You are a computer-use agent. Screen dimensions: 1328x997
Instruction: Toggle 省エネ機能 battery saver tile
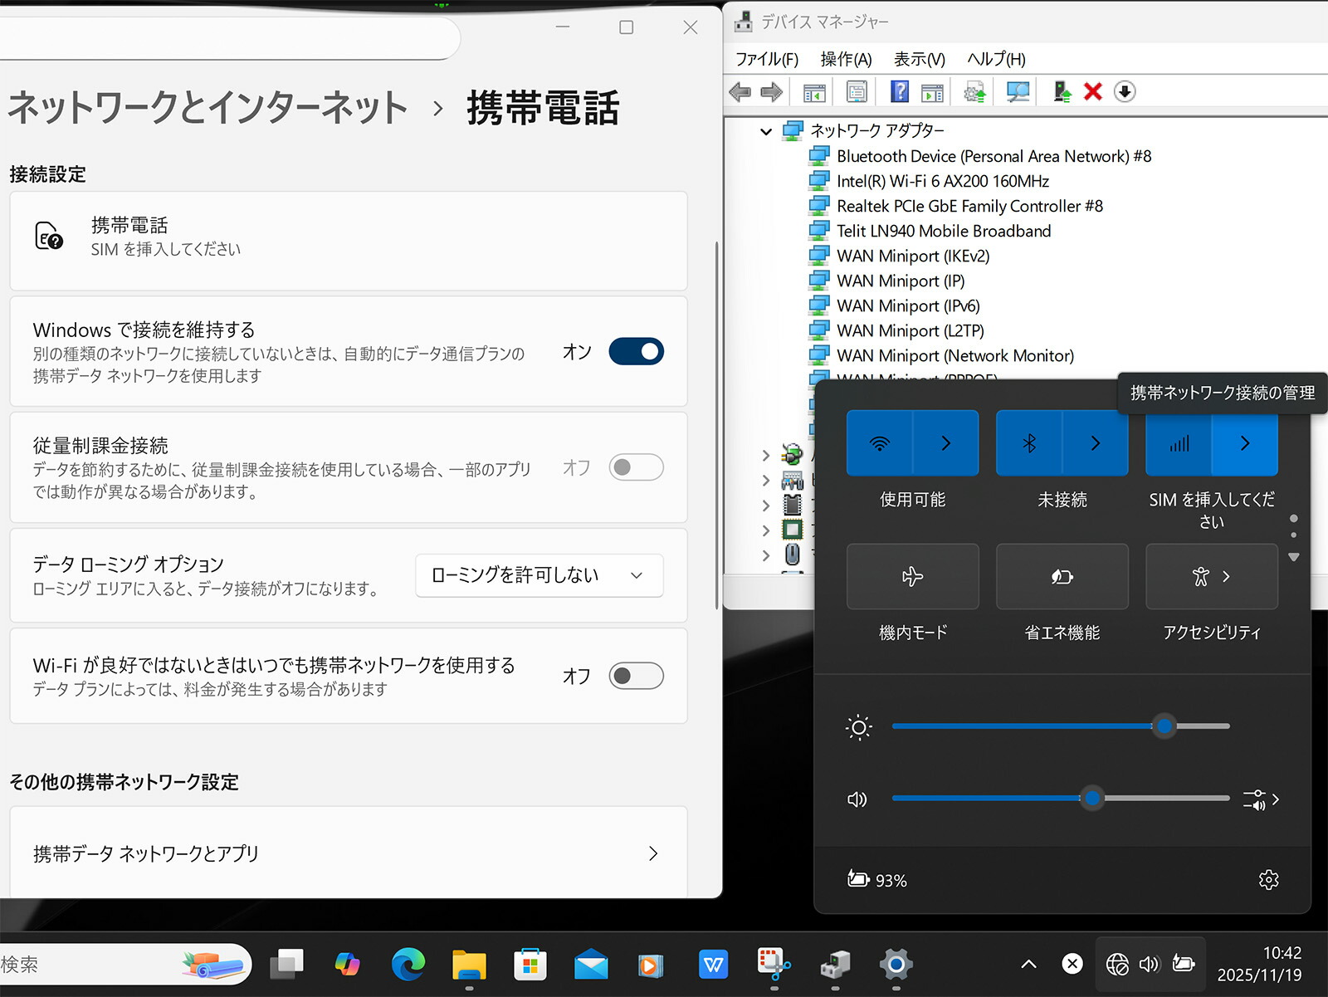1062,576
